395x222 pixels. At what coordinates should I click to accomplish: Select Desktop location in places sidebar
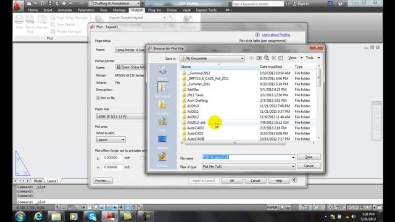click(x=162, y=142)
